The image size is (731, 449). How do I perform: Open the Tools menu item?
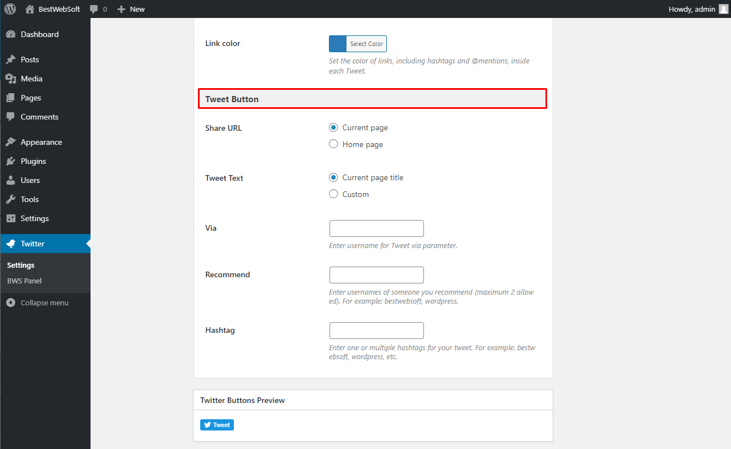click(x=45, y=199)
